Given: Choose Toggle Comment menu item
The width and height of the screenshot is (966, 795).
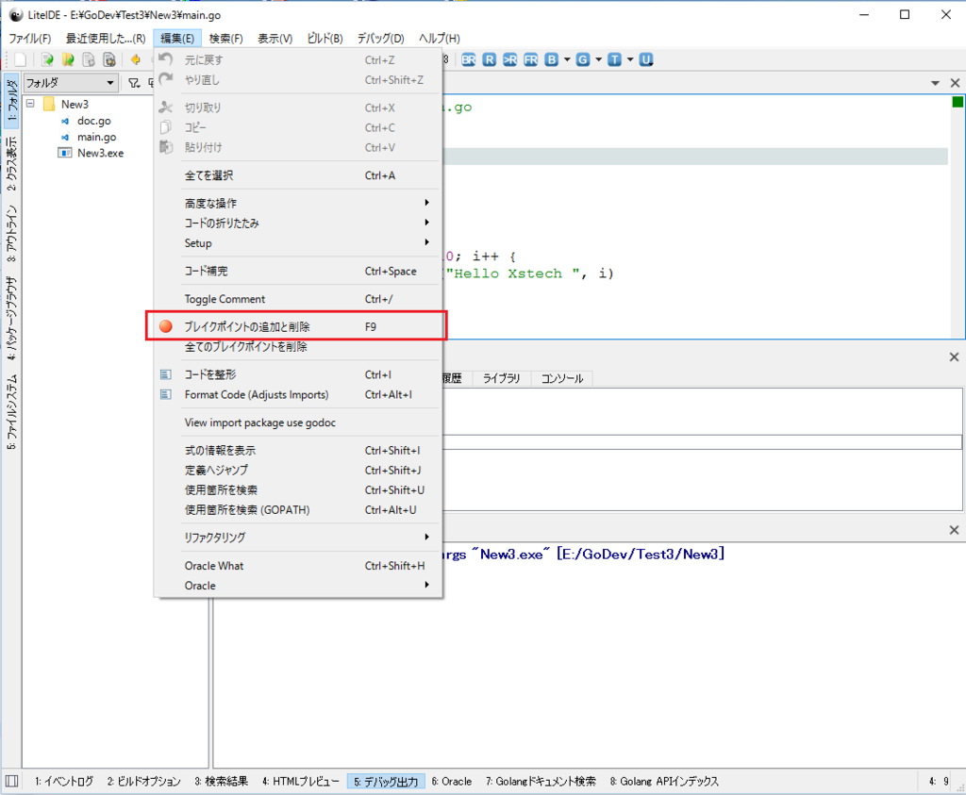Looking at the screenshot, I should 298,299.
